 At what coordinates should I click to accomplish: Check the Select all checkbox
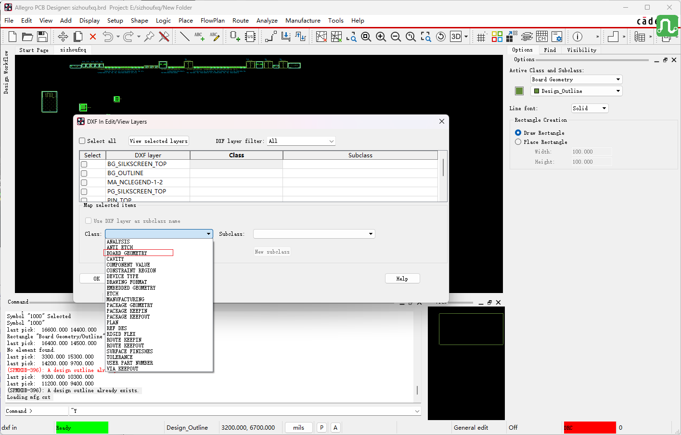82,141
